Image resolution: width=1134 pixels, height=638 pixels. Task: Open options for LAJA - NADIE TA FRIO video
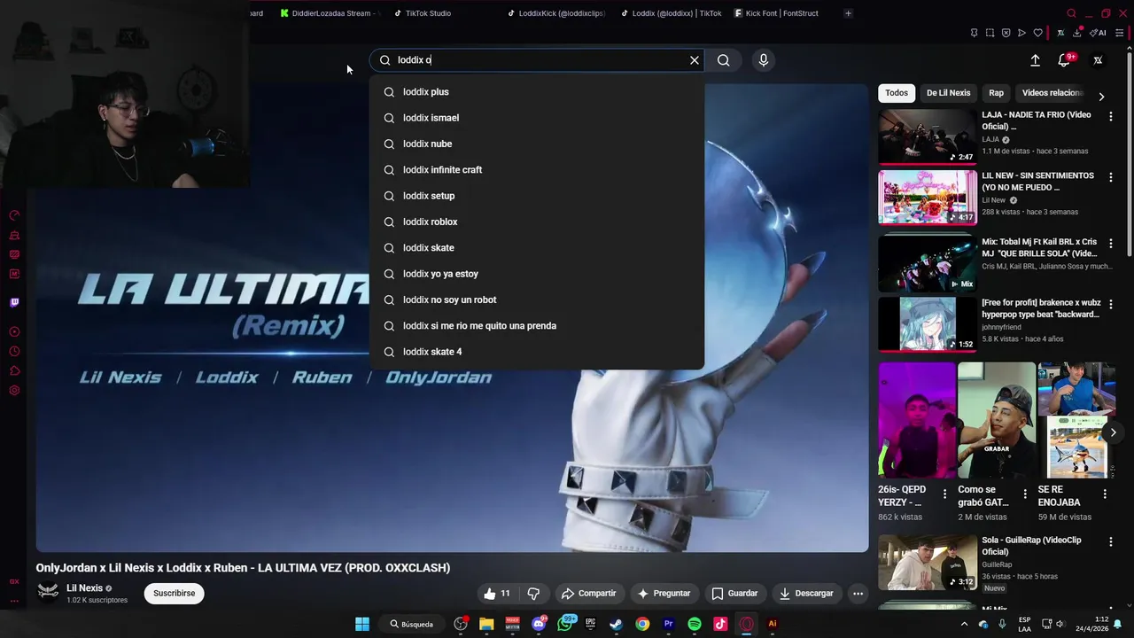click(1111, 117)
